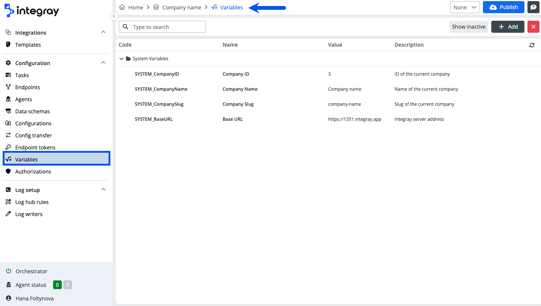Click the home icon in breadcrumb
Viewport: 541px width, 306px height.
pyautogui.click(x=122, y=8)
